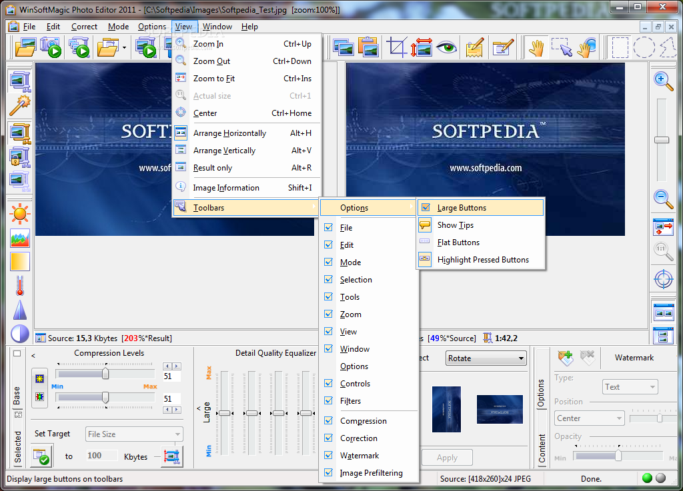Choose Zoom to Fit menu item

(246, 79)
